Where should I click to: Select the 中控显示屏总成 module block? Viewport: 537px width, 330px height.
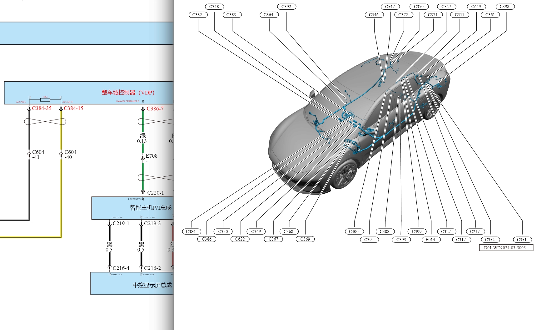coord(152,285)
